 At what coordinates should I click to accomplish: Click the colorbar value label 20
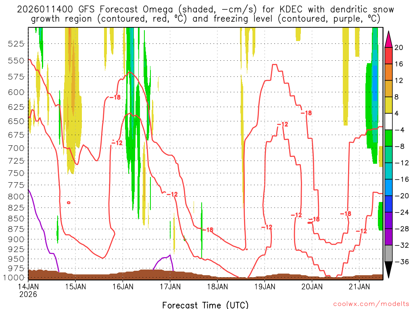[x=399, y=47]
